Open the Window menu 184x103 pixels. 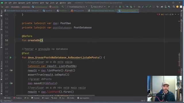(63, 3)
